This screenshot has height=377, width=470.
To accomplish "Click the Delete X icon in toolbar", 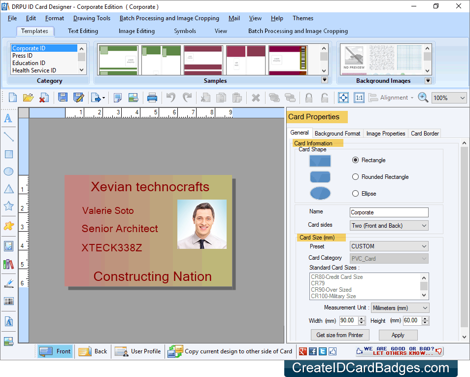I will (x=256, y=98).
